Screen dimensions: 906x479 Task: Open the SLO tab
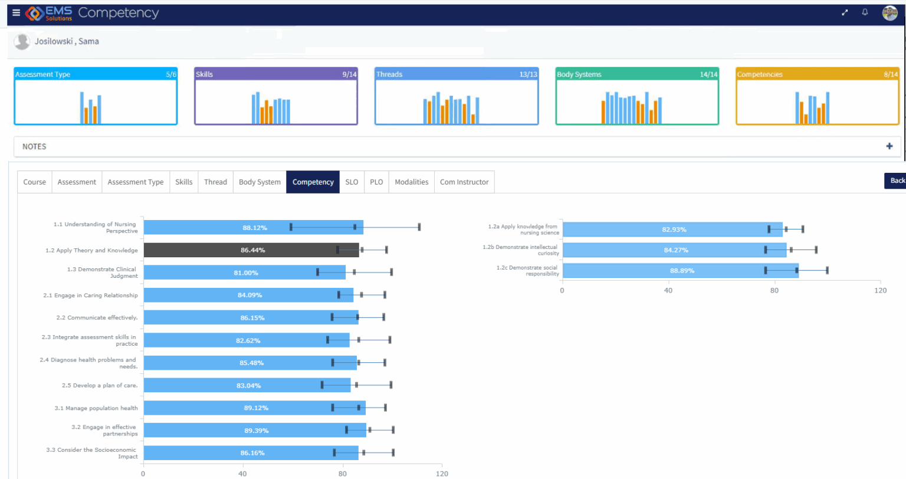352,182
